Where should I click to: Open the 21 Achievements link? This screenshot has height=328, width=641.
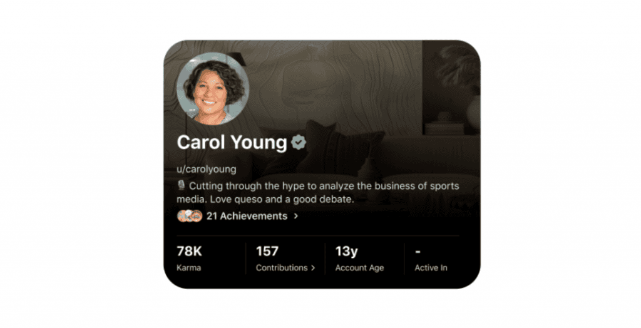tap(247, 216)
